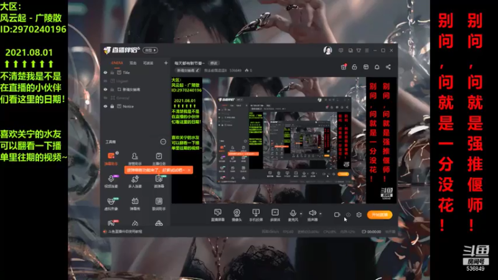This screenshot has height=280, width=498.
Task: Open the notification bell icon
Action: pyautogui.click(x=377, y=67)
